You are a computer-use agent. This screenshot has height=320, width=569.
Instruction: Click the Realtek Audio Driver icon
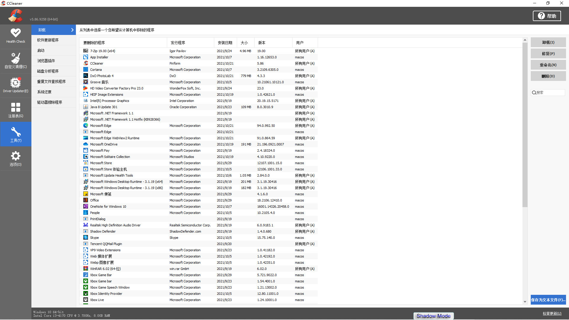pos(86,225)
